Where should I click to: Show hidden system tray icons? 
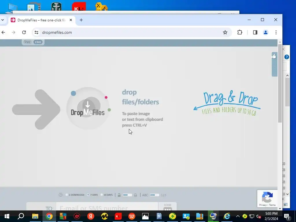[x=238, y=216]
